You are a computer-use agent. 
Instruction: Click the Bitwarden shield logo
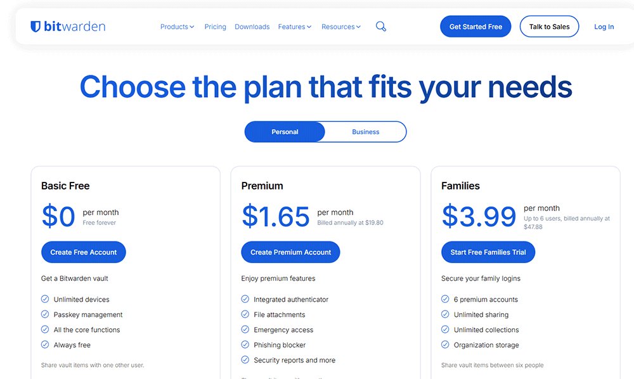[34, 26]
